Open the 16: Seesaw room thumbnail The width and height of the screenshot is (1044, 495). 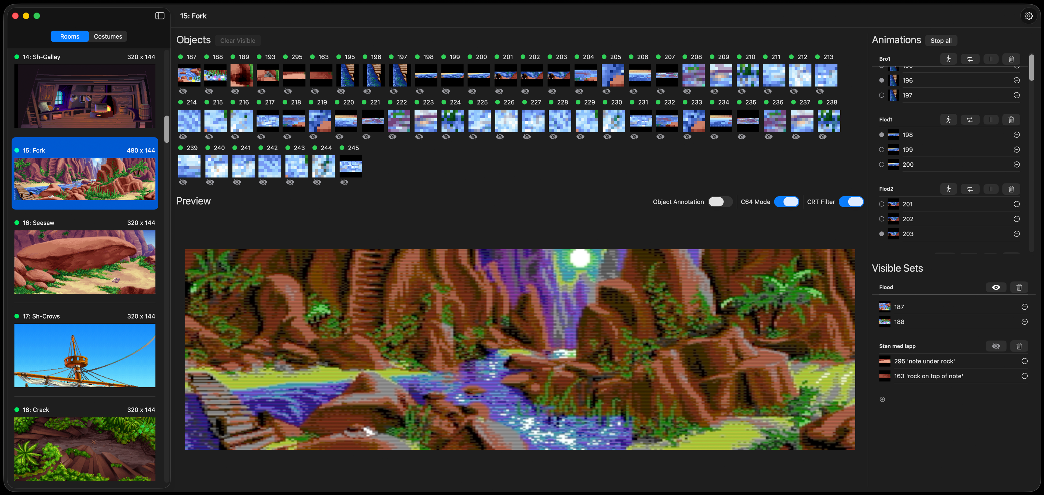point(85,262)
